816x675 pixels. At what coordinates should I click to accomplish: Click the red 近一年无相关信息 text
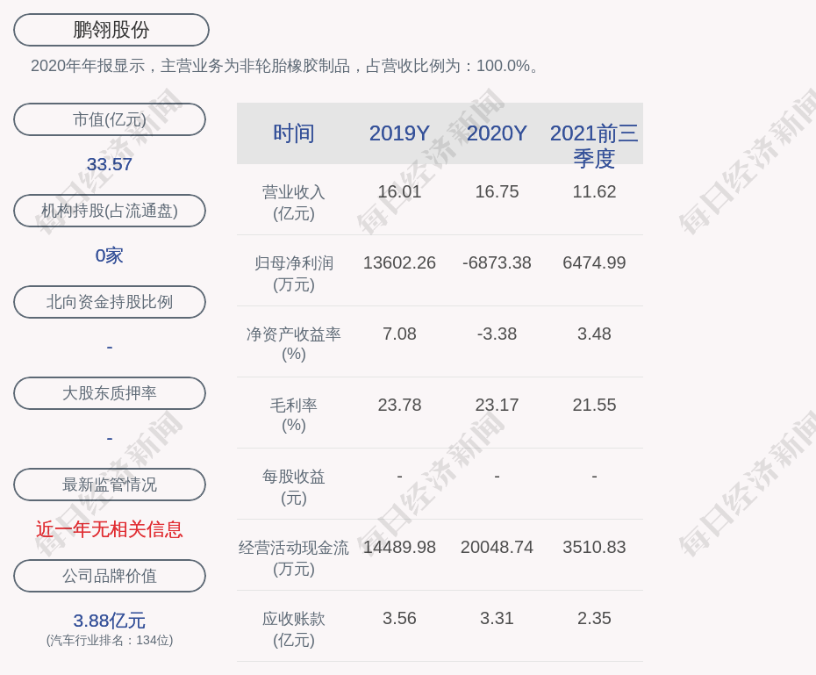[x=110, y=529]
